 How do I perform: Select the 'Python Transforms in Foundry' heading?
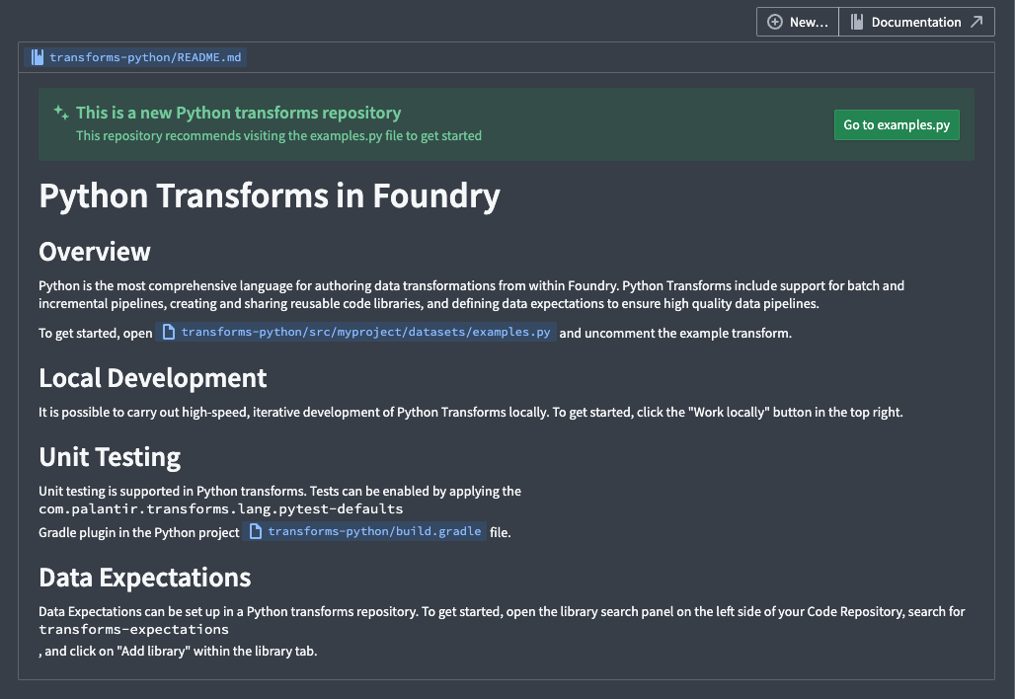click(x=270, y=195)
